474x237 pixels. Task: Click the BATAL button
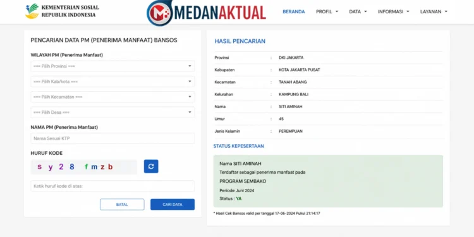click(122, 204)
